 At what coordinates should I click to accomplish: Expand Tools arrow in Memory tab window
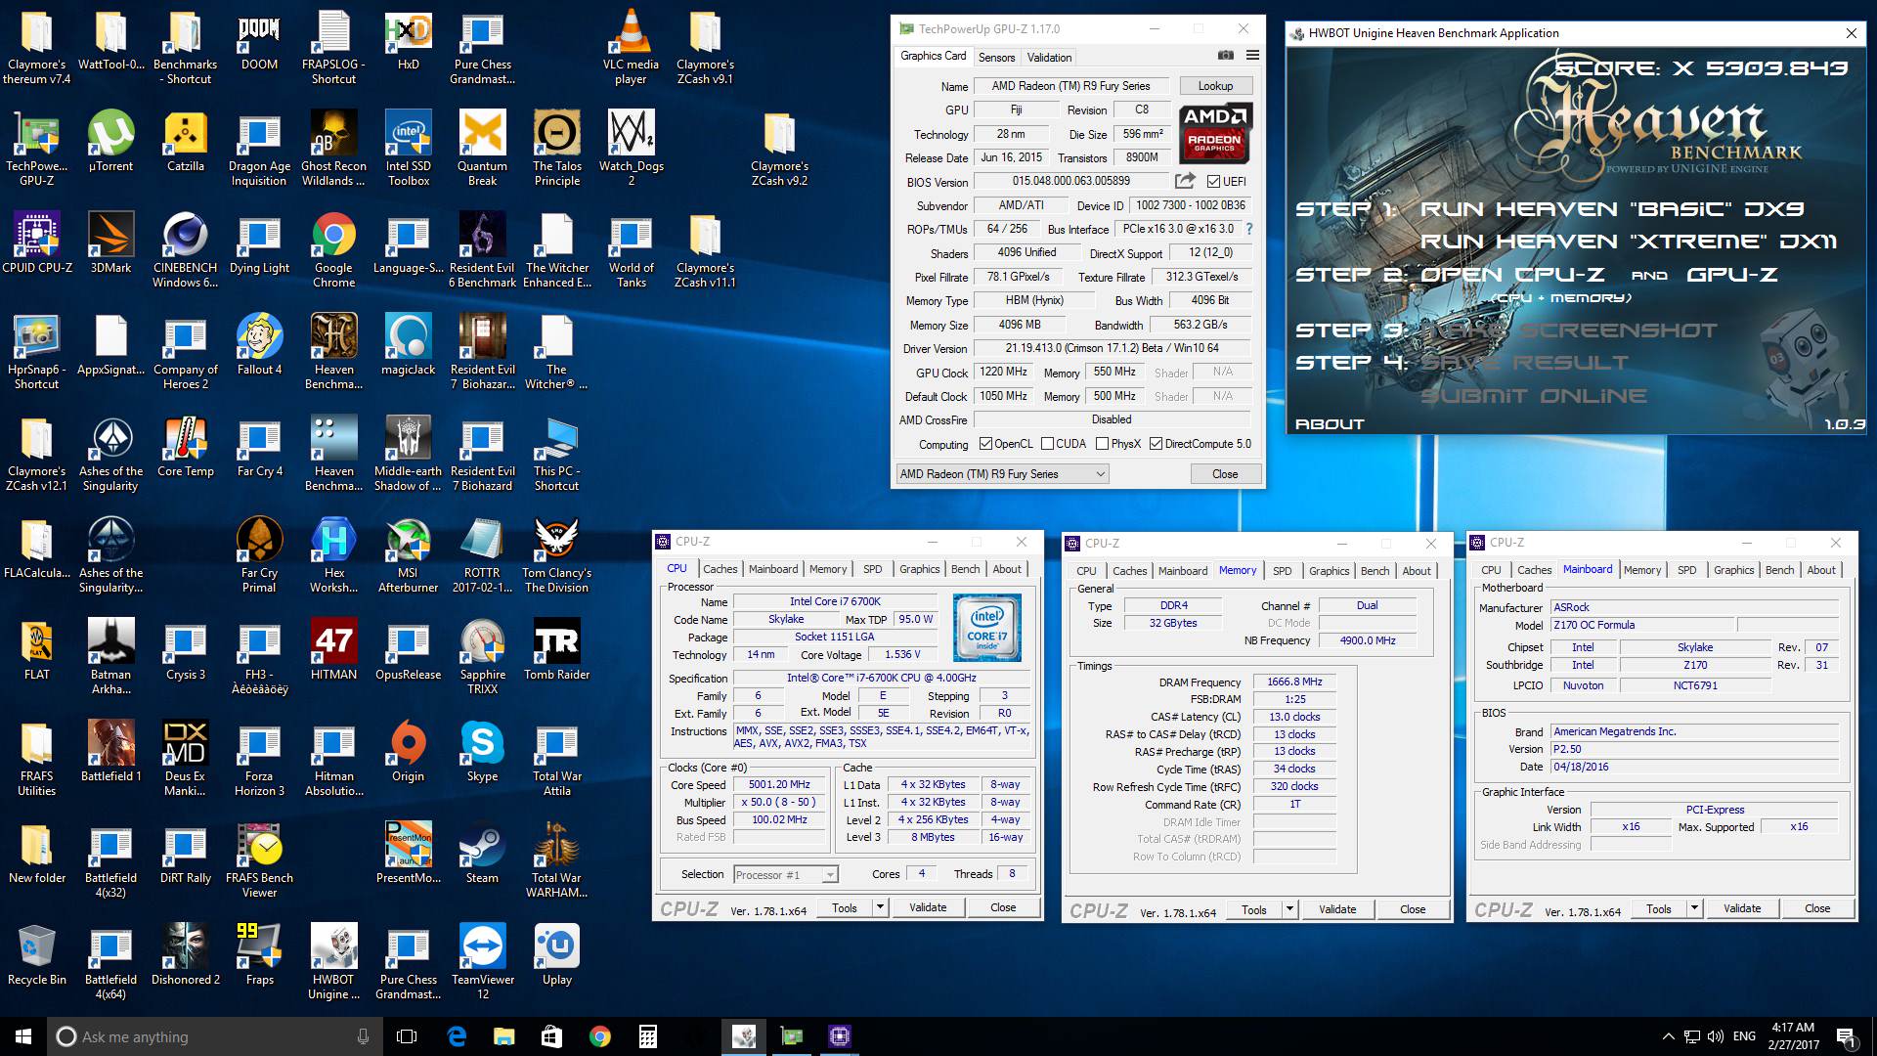(x=1289, y=909)
